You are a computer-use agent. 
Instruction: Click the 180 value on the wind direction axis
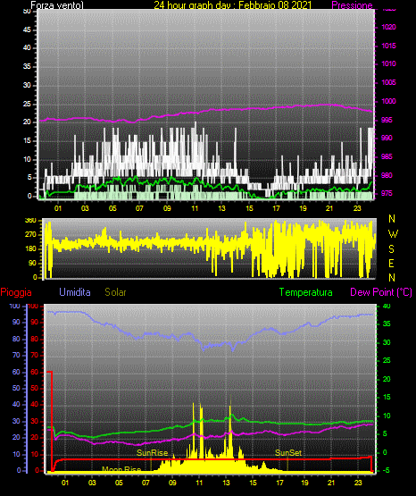(x=30, y=249)
